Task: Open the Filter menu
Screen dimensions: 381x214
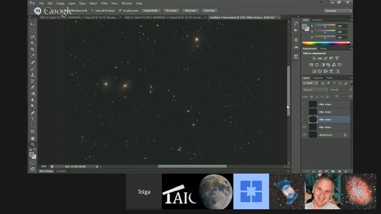Action: [x=104, y=4]
